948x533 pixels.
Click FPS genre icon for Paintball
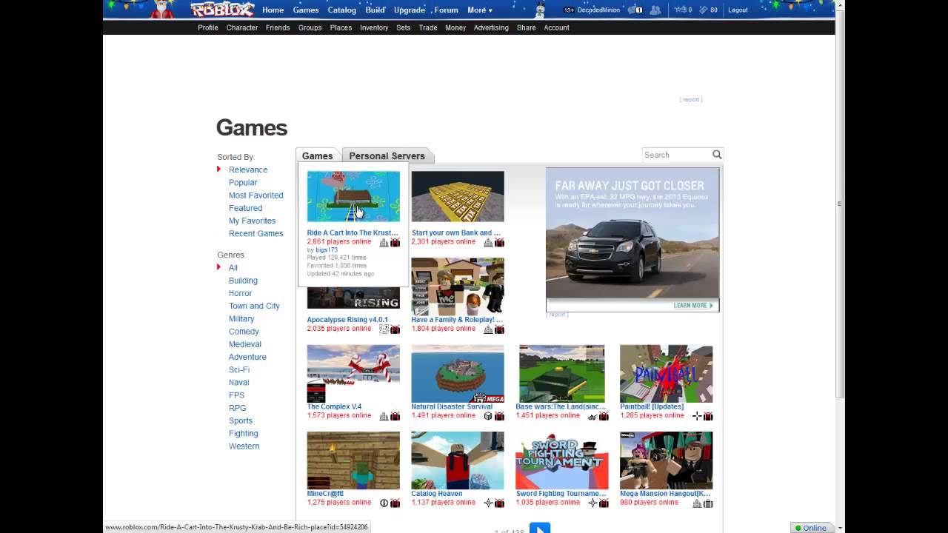697,416
